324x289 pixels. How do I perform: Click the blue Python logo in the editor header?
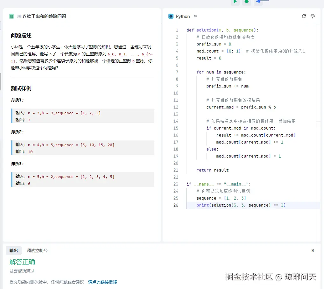(x=171, y=16)
